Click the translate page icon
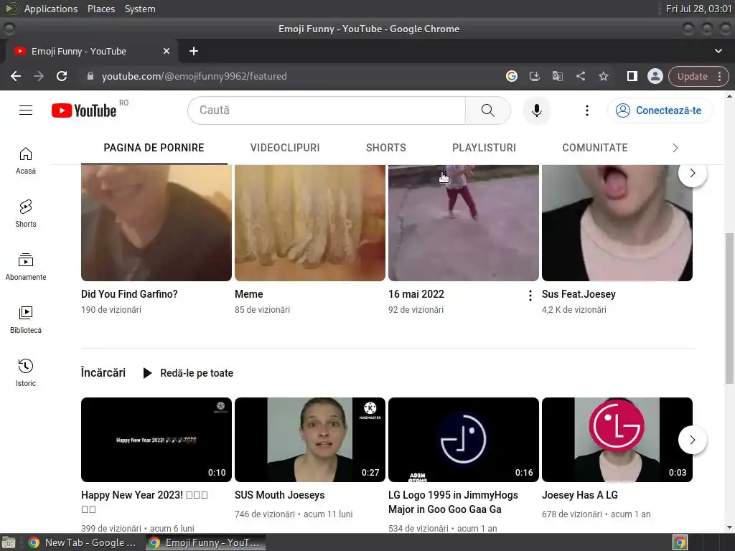This screenshot has width=735, height=551. pos(557,76)
